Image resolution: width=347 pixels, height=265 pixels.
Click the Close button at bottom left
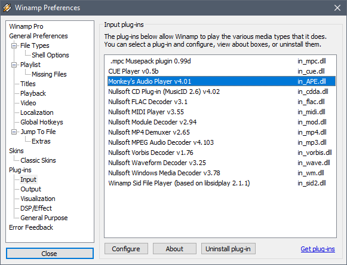(x=50, y=253)
